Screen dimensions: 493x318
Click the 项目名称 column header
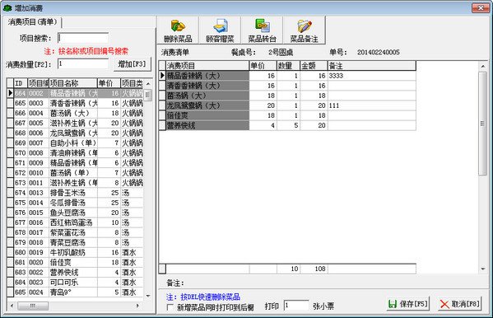click(73, 83)
